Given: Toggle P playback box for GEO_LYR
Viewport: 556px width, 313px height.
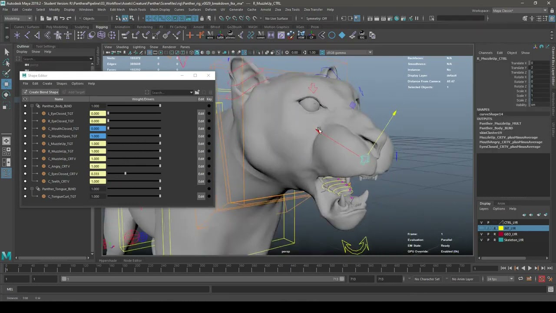Looking at the screenshot, I should point(488,234).
